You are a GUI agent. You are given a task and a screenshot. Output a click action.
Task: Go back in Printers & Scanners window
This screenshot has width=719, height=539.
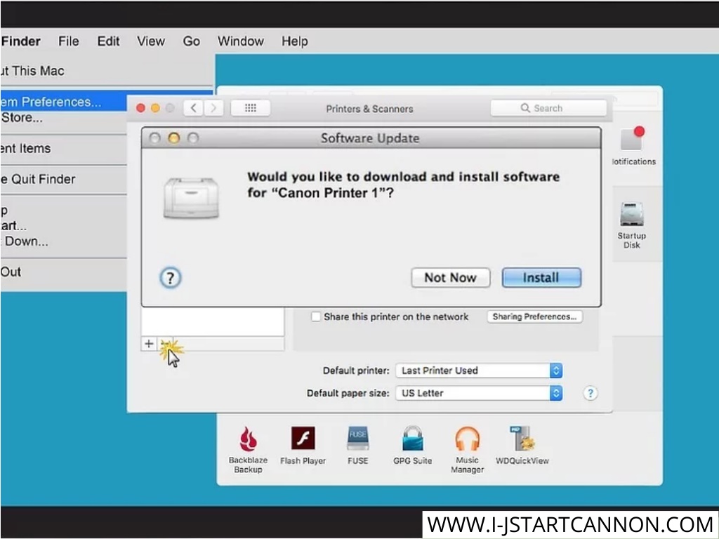(194, 108)
